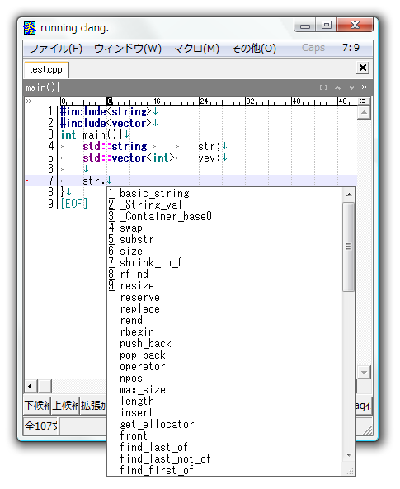Viewport: 400px width, 489px height.
Task: Select reserve completion candidate
Action: [139, 297]
